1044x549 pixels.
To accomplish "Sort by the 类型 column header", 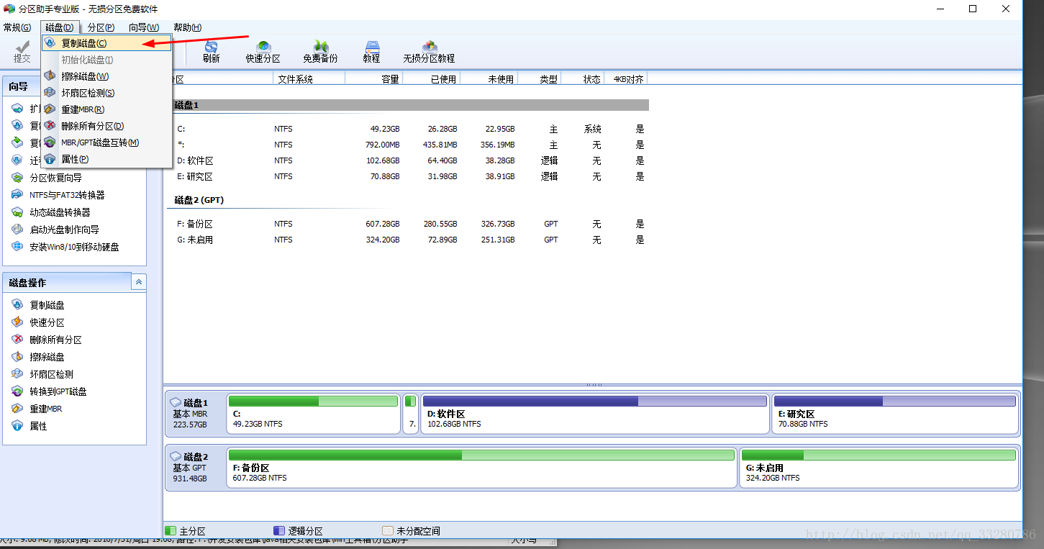I will [x=540, y=79].
